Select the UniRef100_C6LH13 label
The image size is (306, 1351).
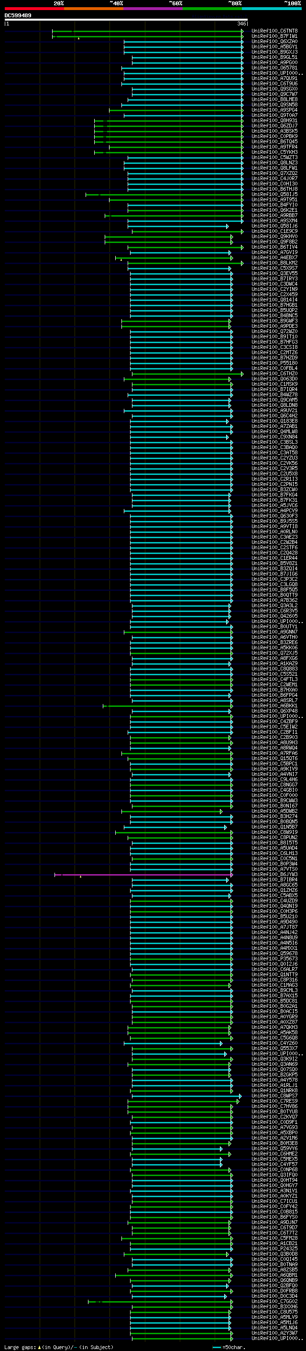[274, 853]
